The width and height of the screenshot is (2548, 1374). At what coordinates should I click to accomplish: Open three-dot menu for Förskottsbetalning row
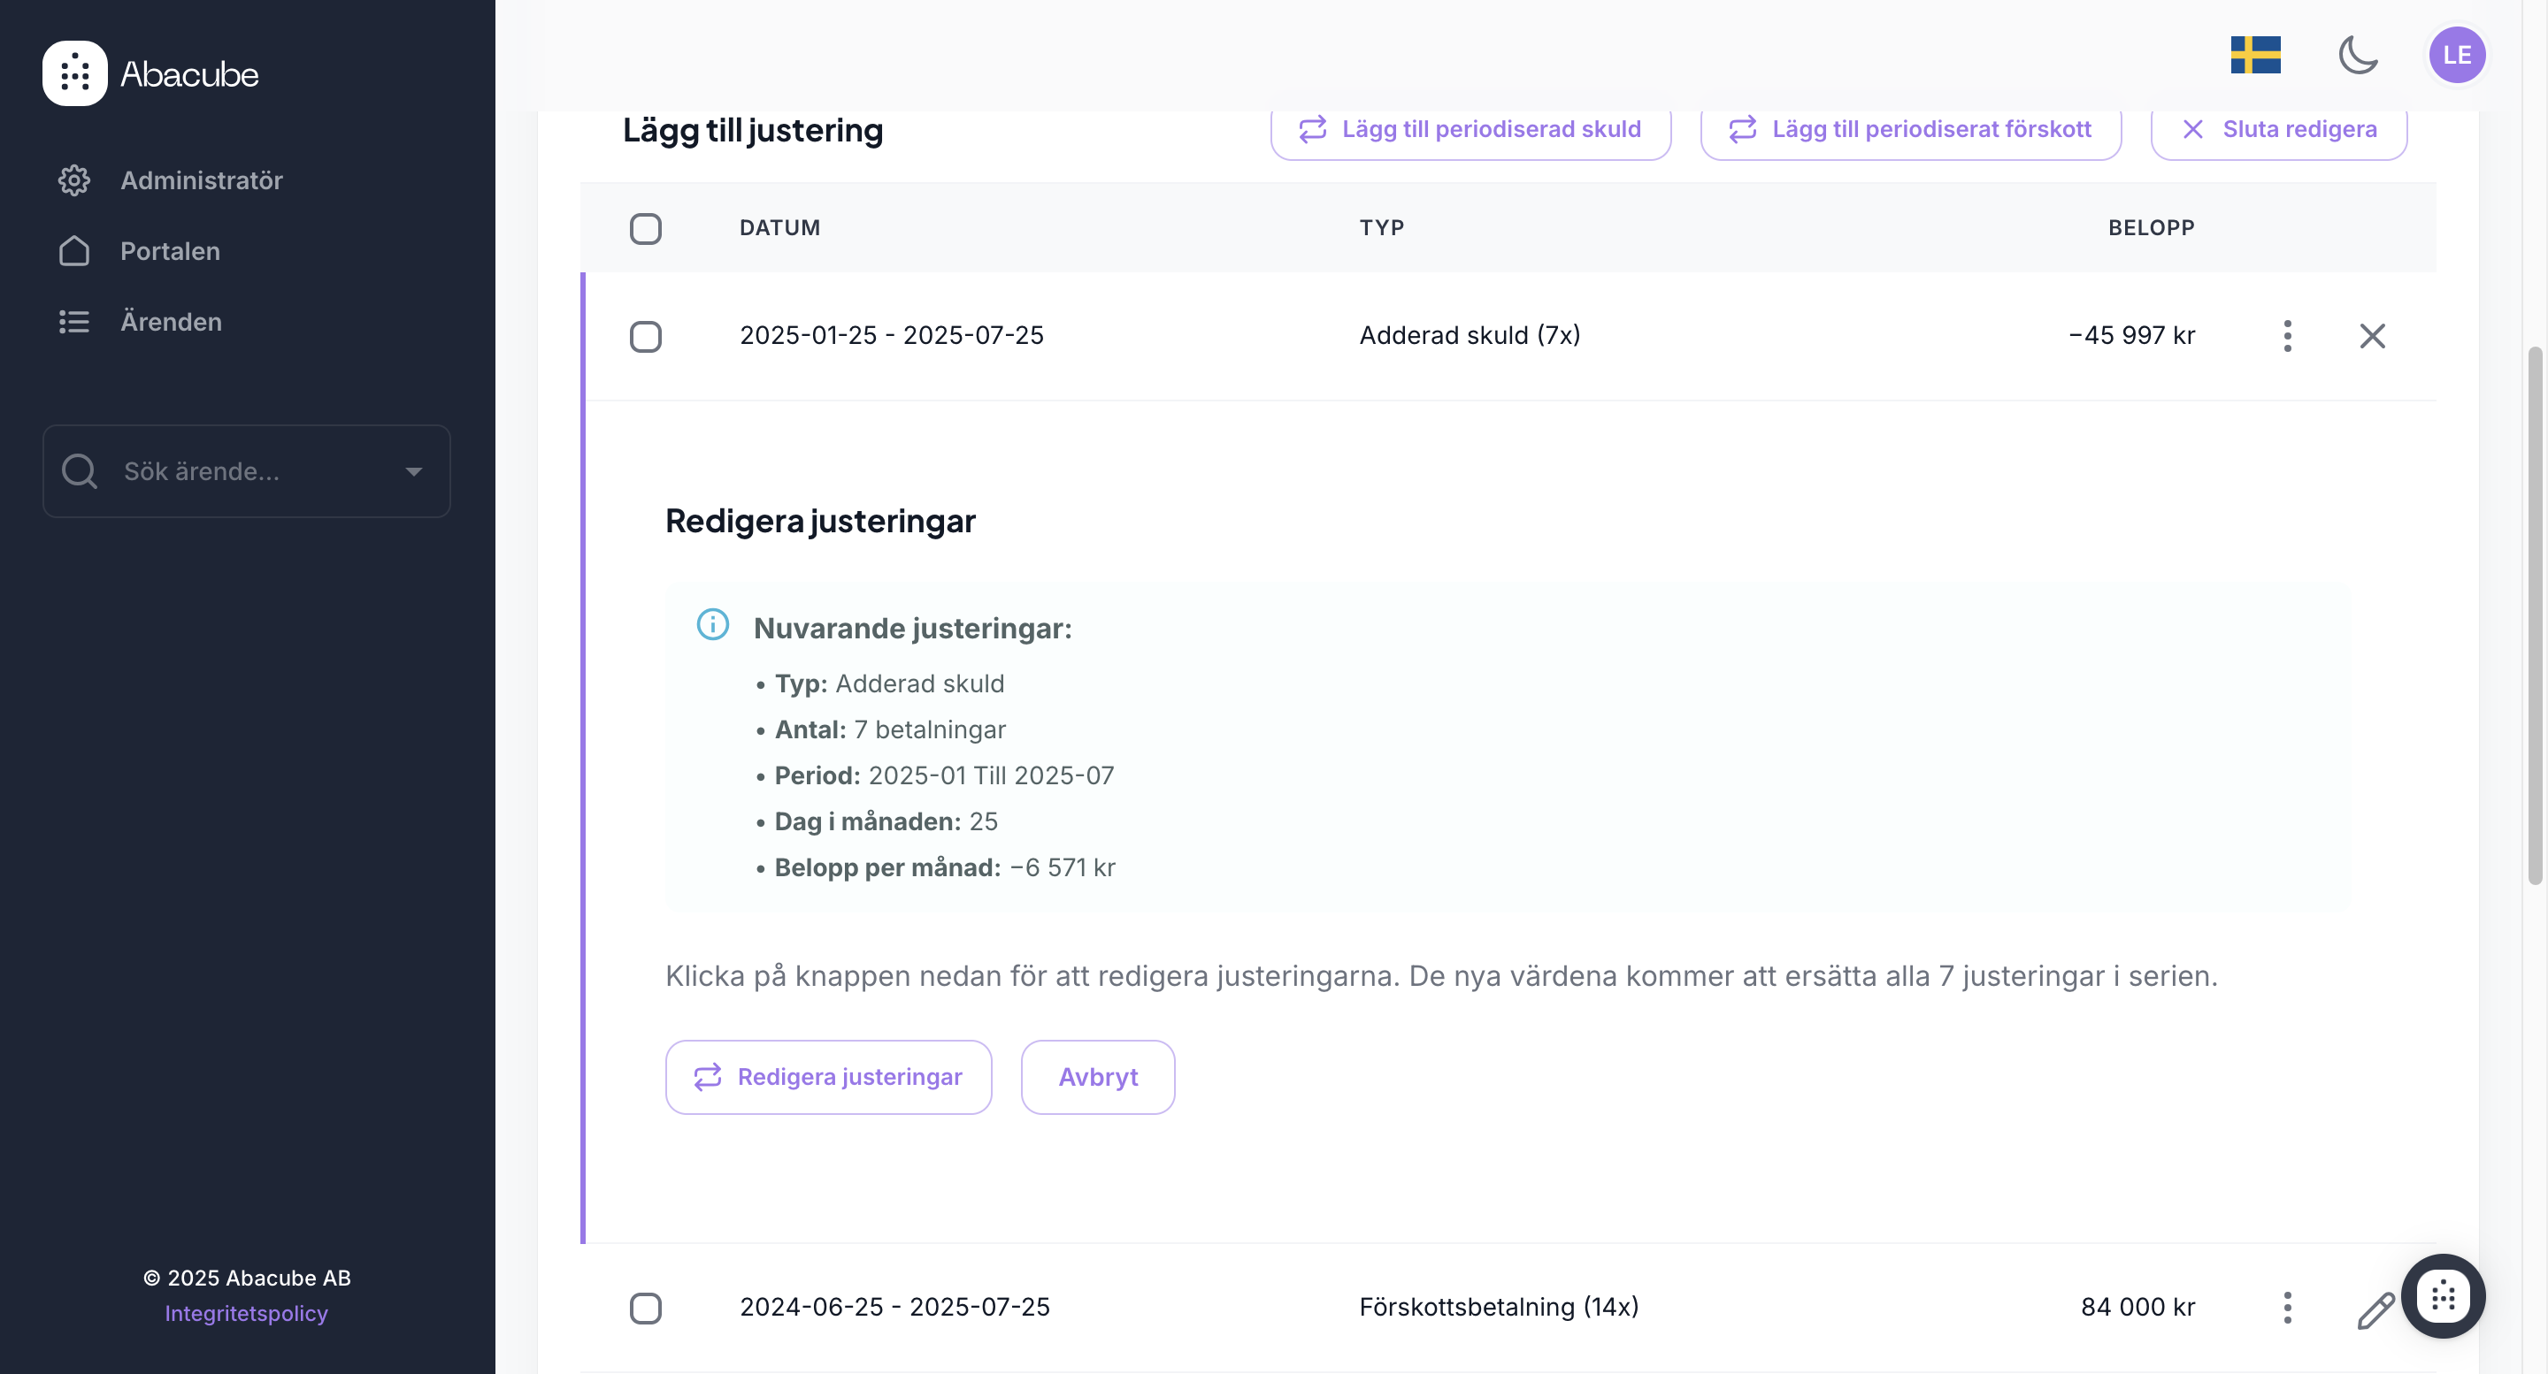click(2287, 1308)
